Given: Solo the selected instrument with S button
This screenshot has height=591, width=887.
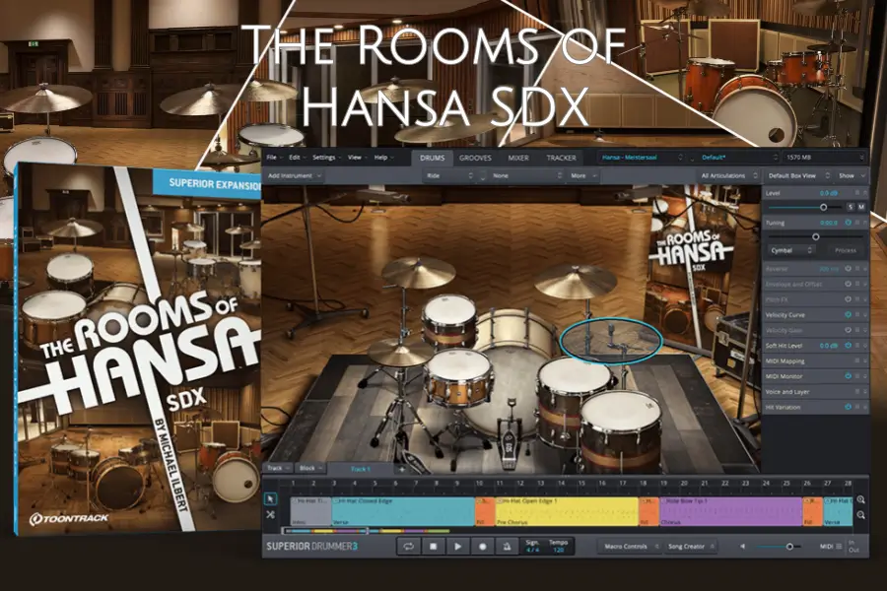Looking at the screenshot, I should [851, 208].
